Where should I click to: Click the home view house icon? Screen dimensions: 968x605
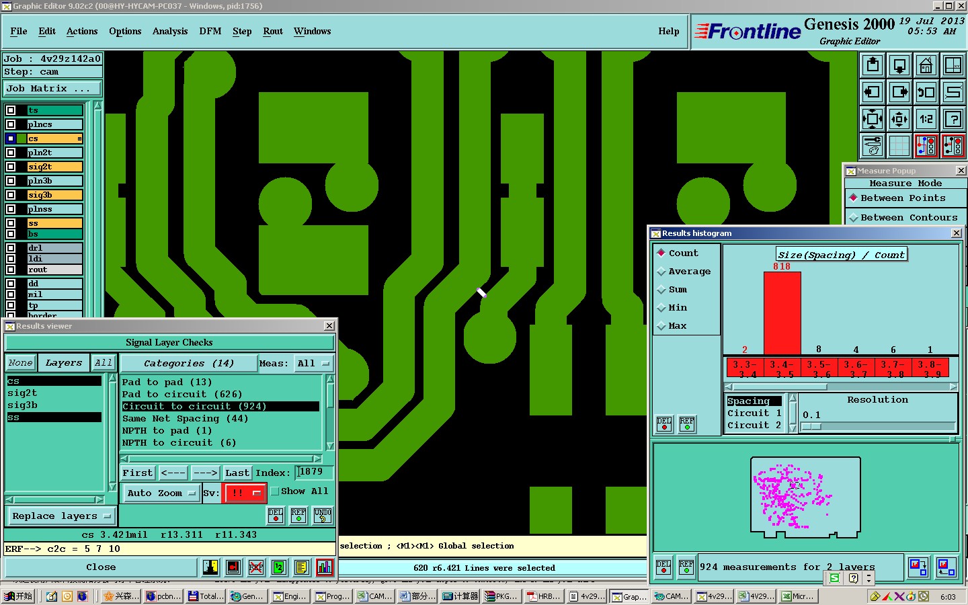tap(926, 65)
